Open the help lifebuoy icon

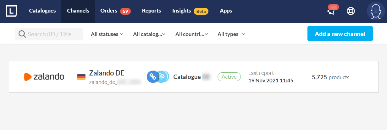[351, 11]
